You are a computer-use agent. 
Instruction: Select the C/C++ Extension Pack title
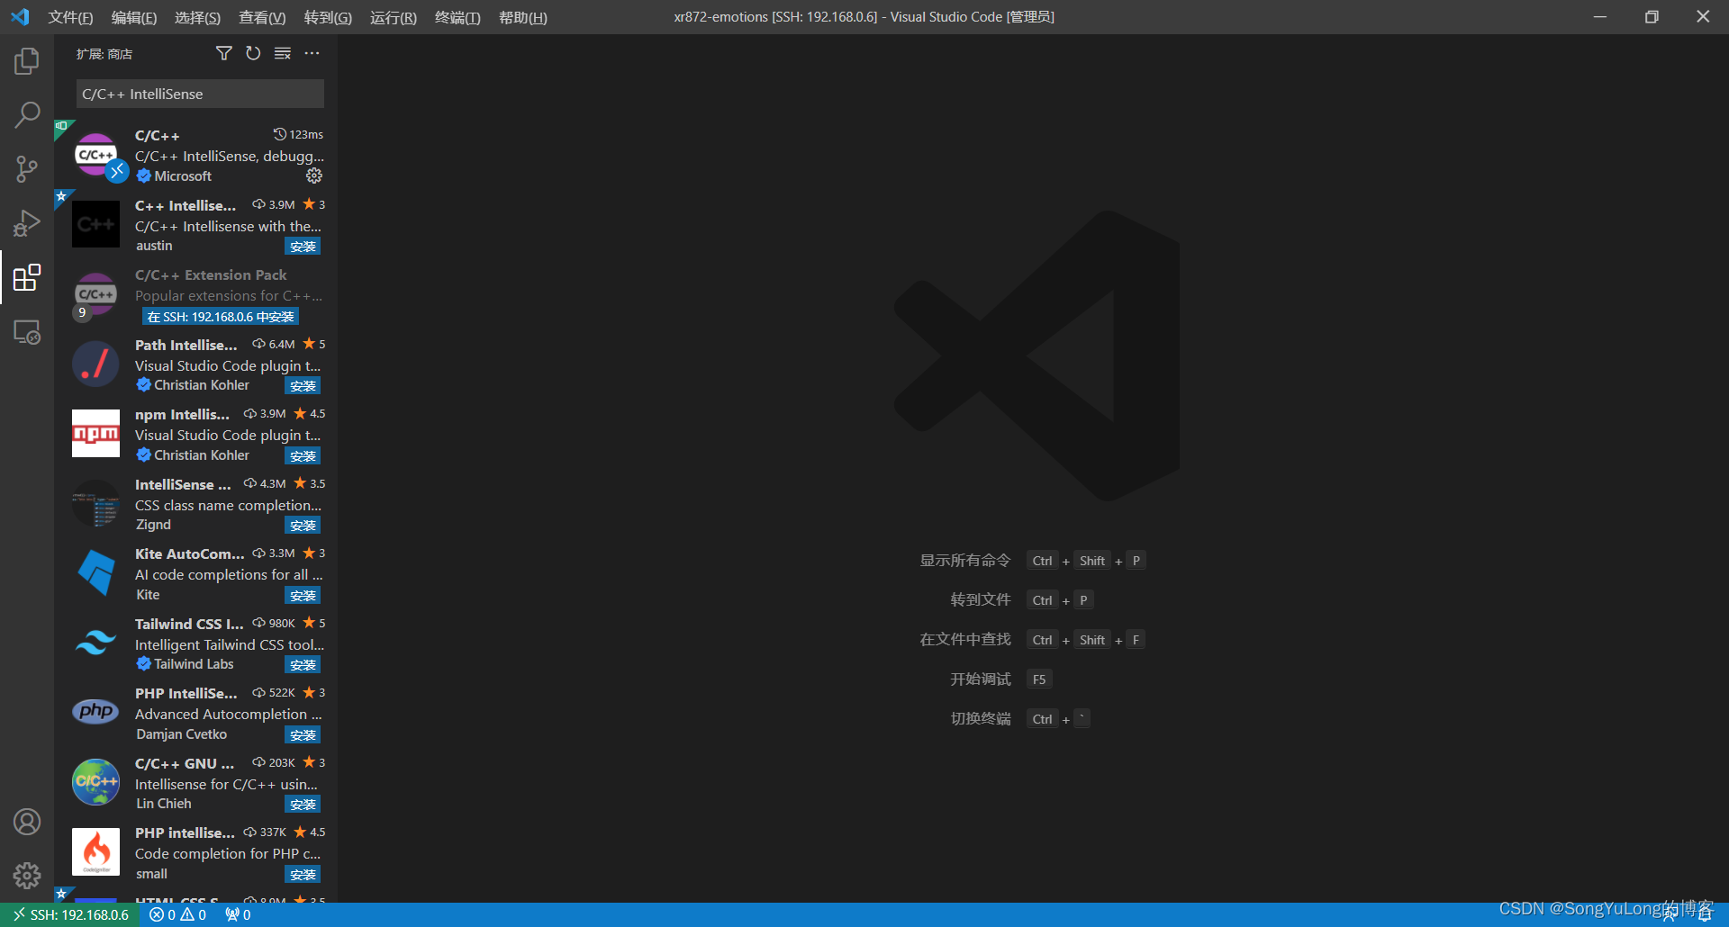211,274
